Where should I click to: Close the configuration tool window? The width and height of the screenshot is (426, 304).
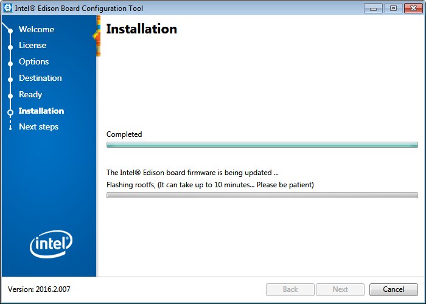[x=413, y=9]
